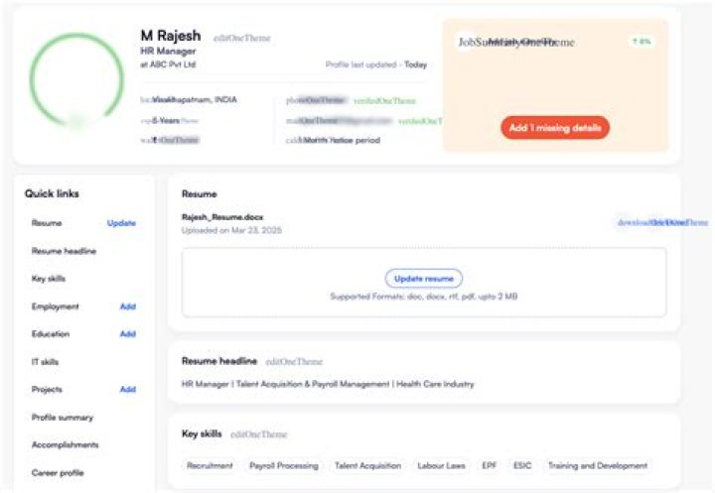Navigate to Accomplishments in Quick links
Screen dimensions: 715x493
(x=66, y=445)
